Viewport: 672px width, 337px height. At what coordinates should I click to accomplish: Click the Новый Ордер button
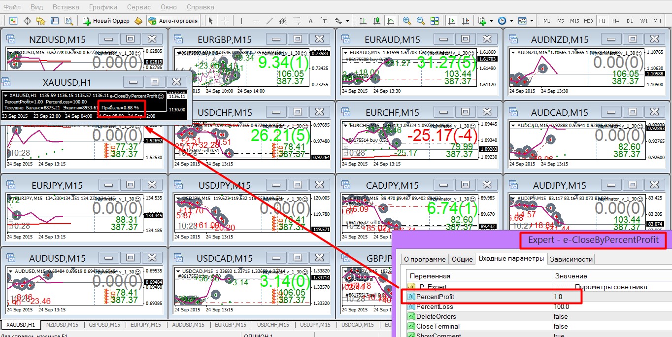pyautogui.click(x=106, y=21)
